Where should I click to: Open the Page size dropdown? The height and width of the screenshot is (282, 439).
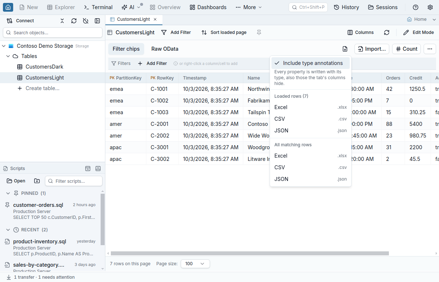tap(195, 264)
